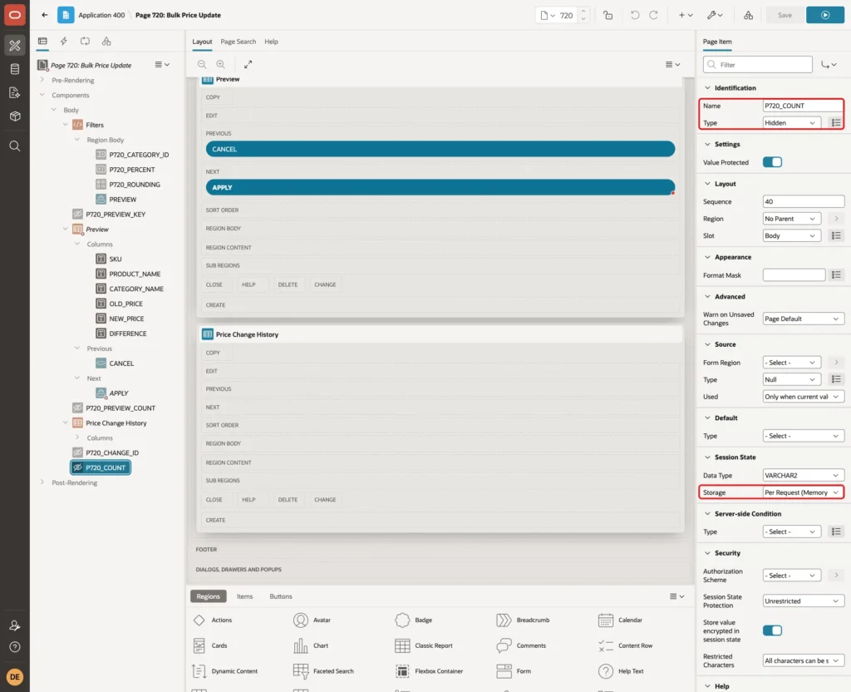The image size is (851, 692).
Task: Toggle the Value Protected switch
Action: pyautogui.click(x=772, y=162)
